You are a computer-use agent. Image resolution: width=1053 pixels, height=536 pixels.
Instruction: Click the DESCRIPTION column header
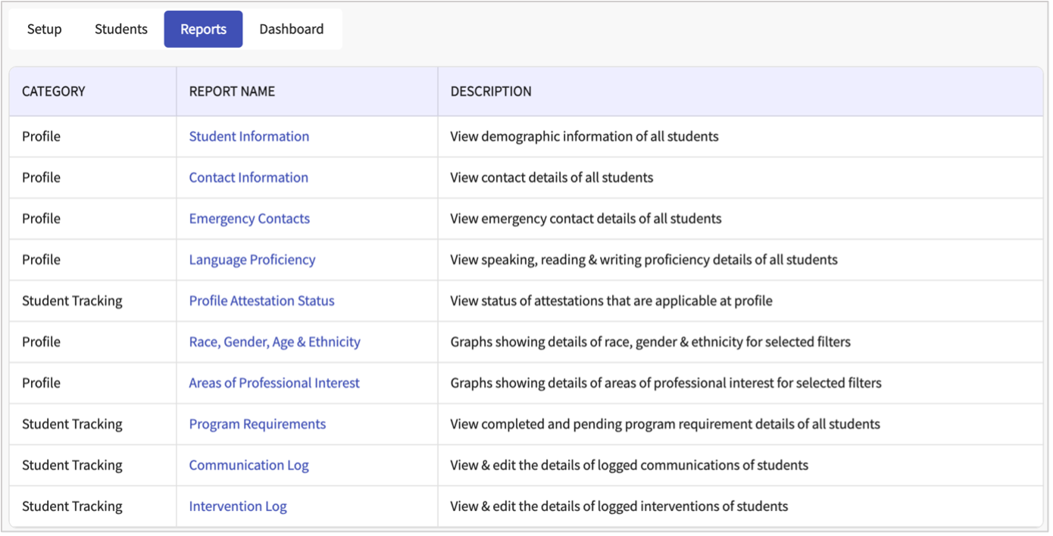click(x=491, y=92)
